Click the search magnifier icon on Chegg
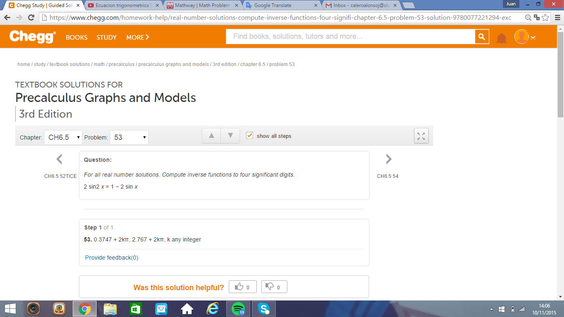 click(x=481, y=36)
